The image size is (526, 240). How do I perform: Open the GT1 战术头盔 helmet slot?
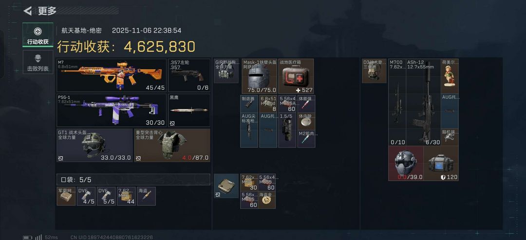pyautogui.click(x=94, y=145)
